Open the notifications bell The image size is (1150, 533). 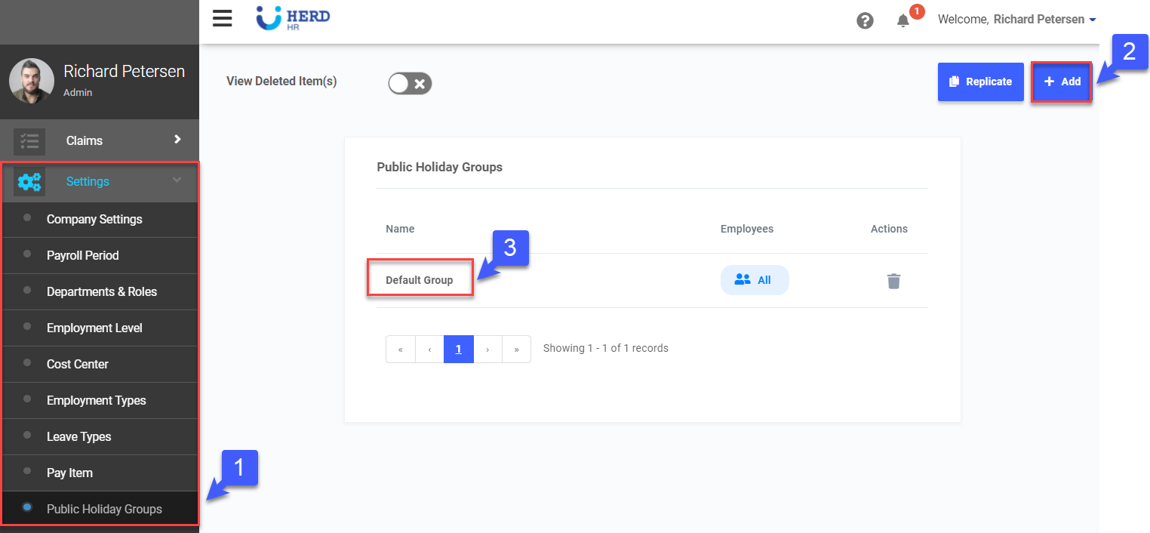(902, 20)
